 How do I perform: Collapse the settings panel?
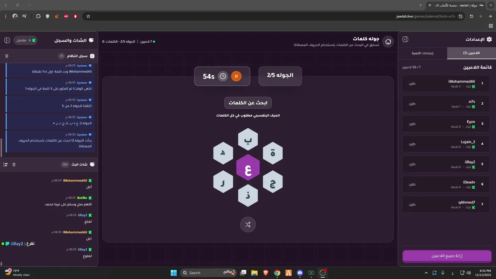point(405,40)
